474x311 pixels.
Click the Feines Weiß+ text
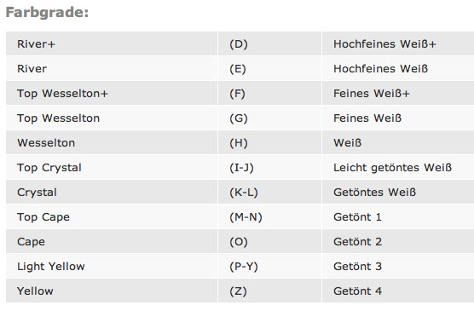[372, 94]
